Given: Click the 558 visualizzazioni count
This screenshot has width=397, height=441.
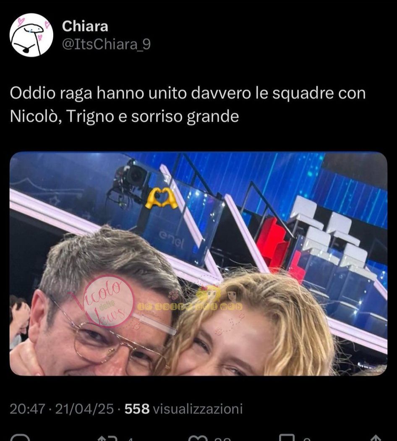Looking at the screenshot, I should [183, 409].
